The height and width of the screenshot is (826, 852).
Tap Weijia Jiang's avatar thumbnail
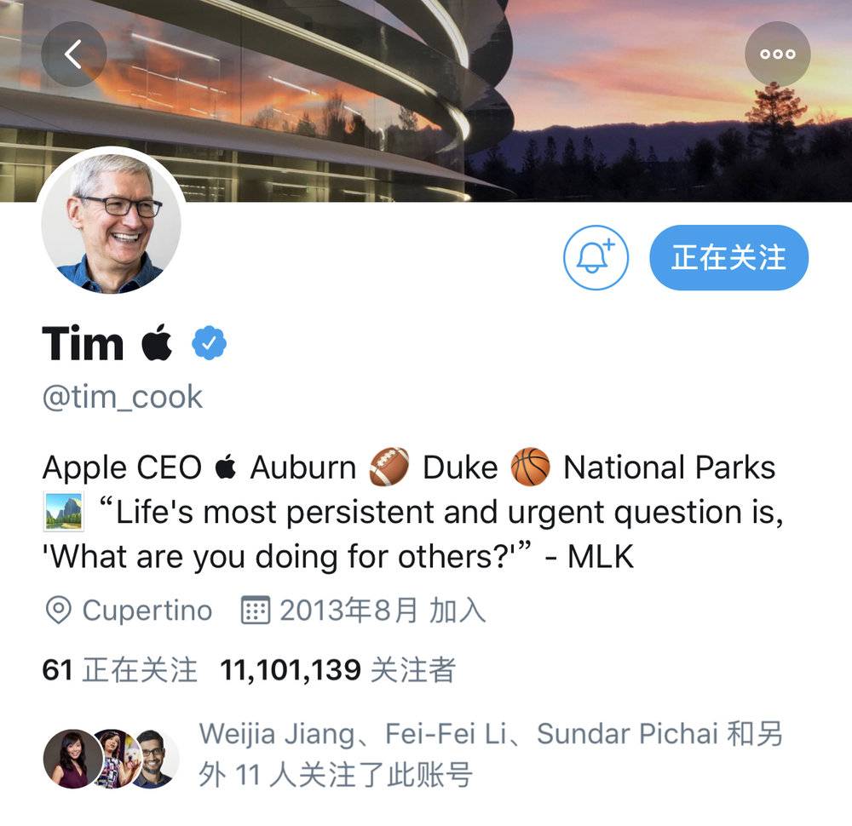pos(72,759)
